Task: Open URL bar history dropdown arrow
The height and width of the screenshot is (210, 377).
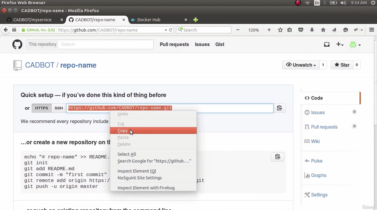Action: click(166, 30)
